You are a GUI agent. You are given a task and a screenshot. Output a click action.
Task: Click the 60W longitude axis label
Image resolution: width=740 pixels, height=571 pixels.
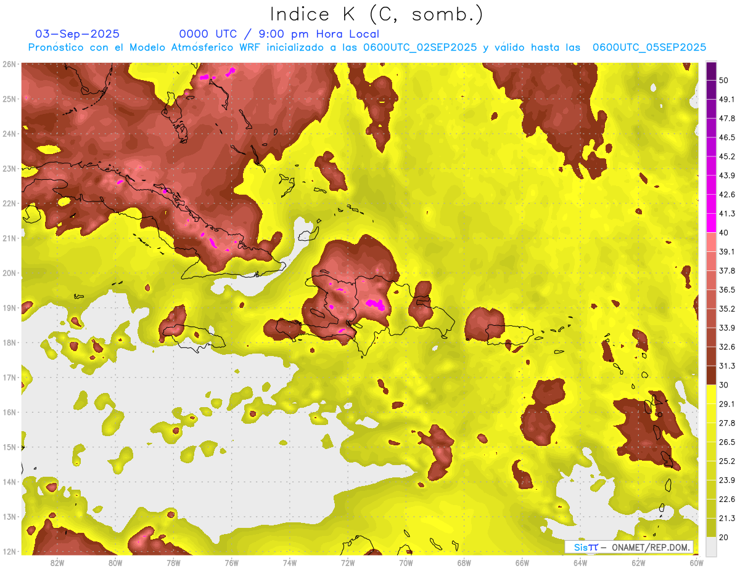point(696,562)
